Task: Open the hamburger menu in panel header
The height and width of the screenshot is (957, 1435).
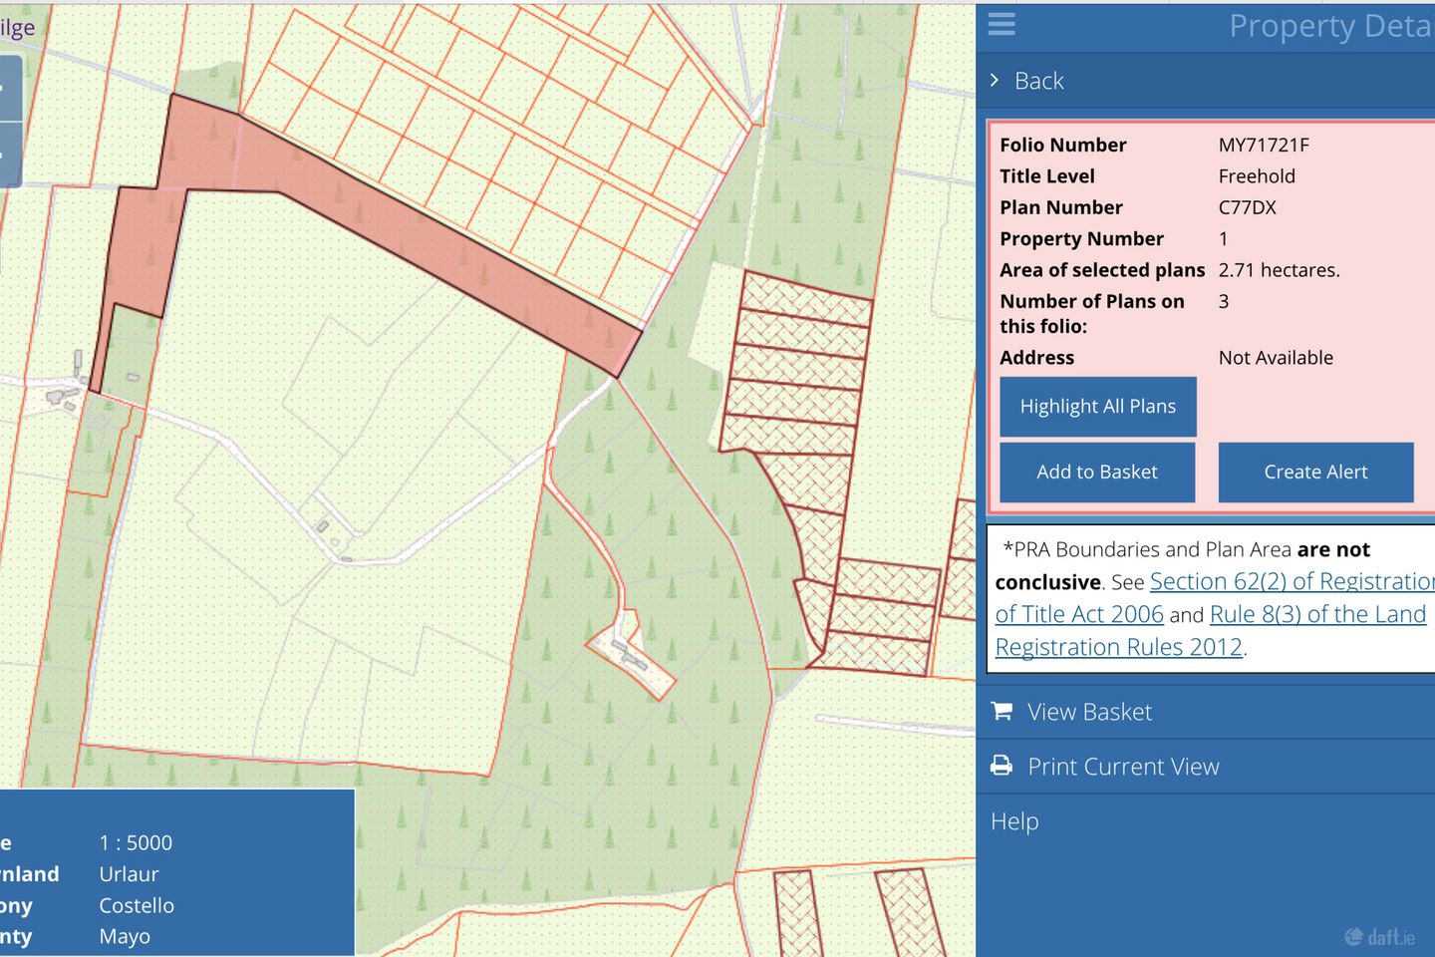Action: (1002, 24)
